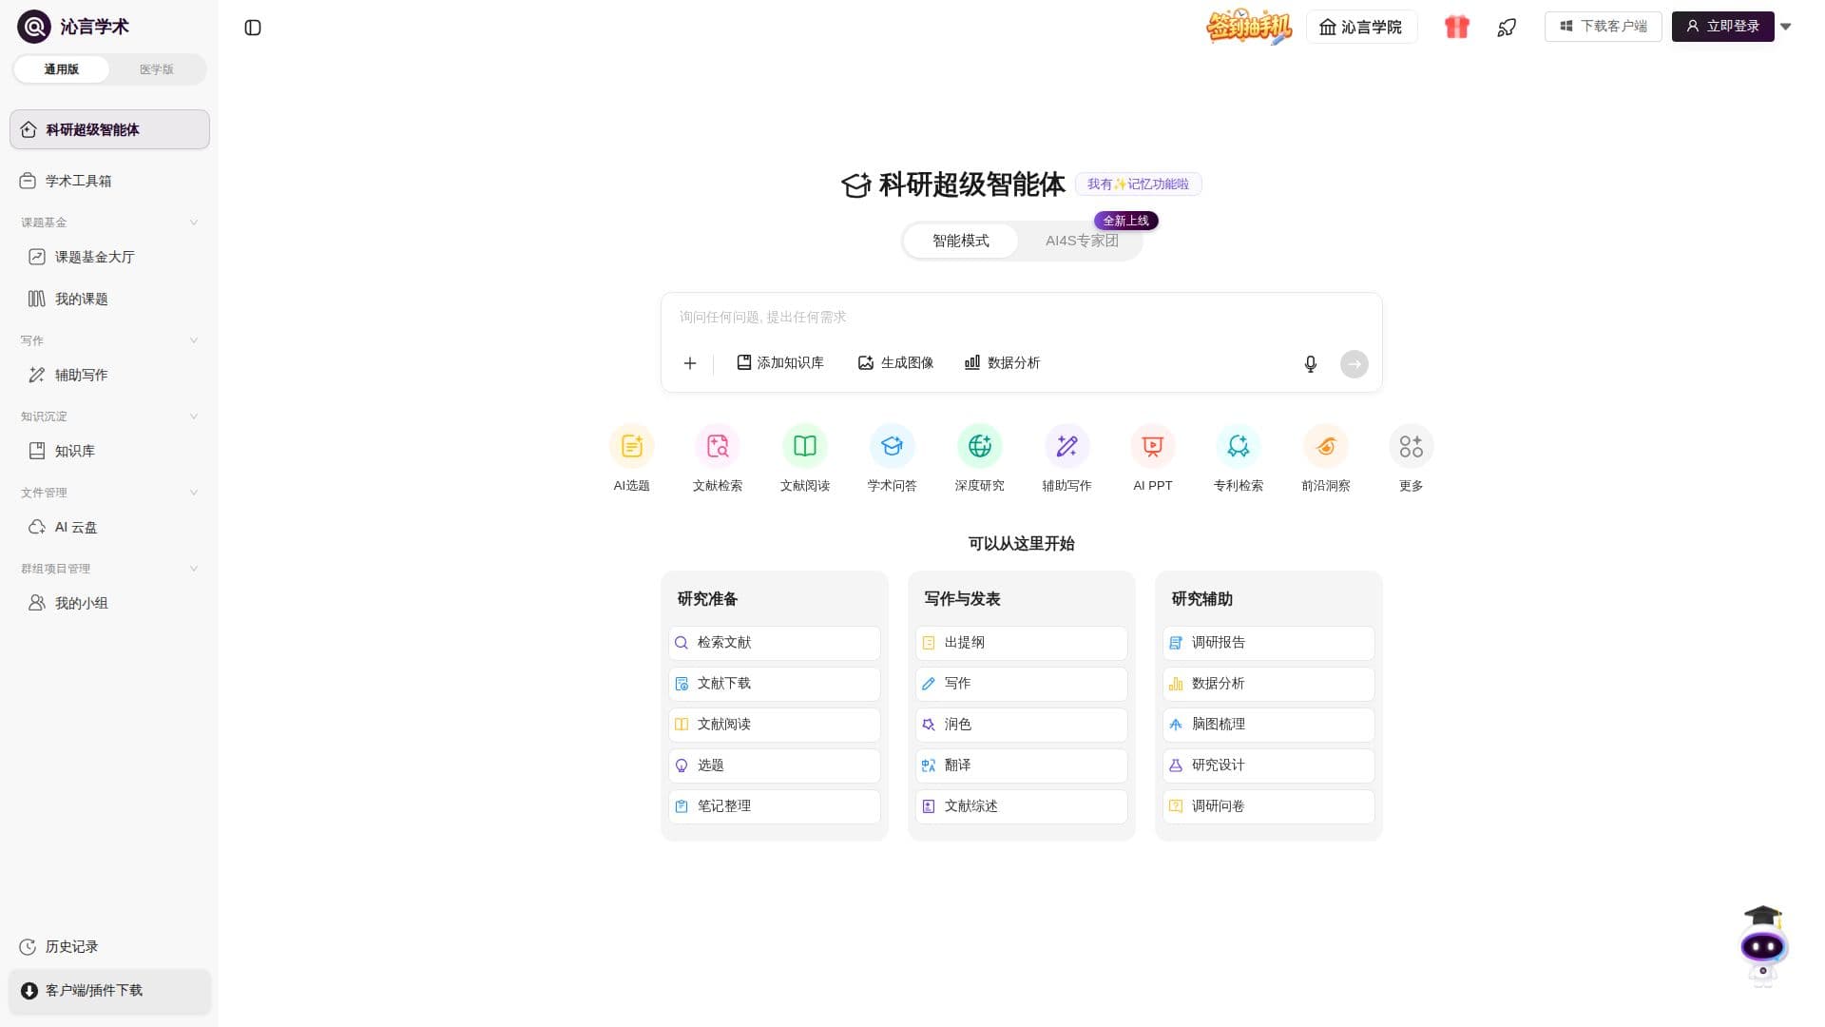Start voice input with the microphone icon
Screen dimensions: 1825x1027
tap(1311, 364)
